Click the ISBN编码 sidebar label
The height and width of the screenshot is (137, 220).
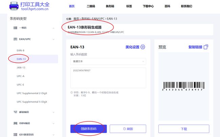coord(24,123)
